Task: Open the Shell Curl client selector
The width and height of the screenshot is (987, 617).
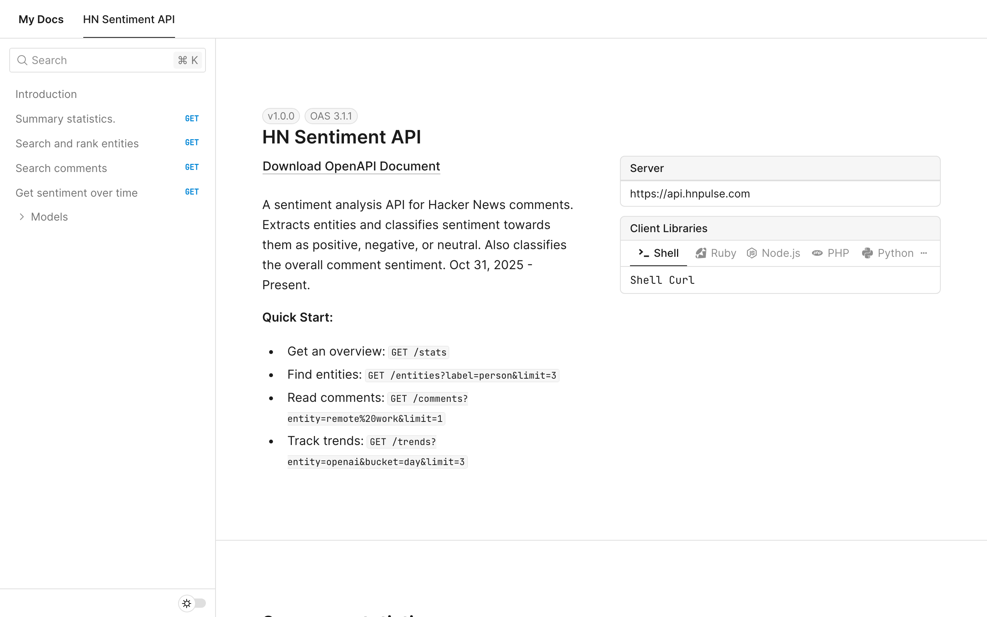Action: click(662, 280)
